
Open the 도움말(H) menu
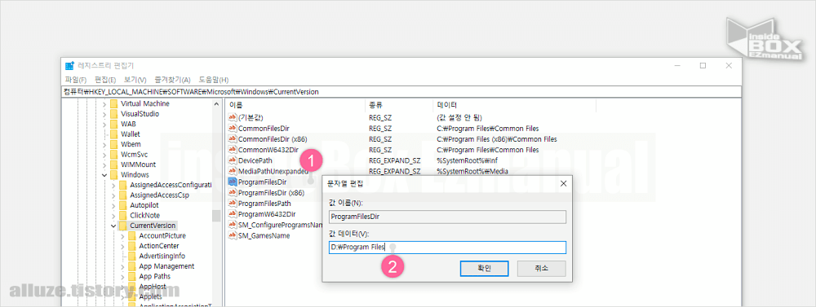click(213, 80)
